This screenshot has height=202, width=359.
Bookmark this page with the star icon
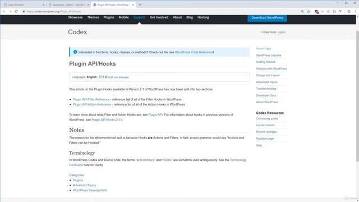[x=309, y=11]
